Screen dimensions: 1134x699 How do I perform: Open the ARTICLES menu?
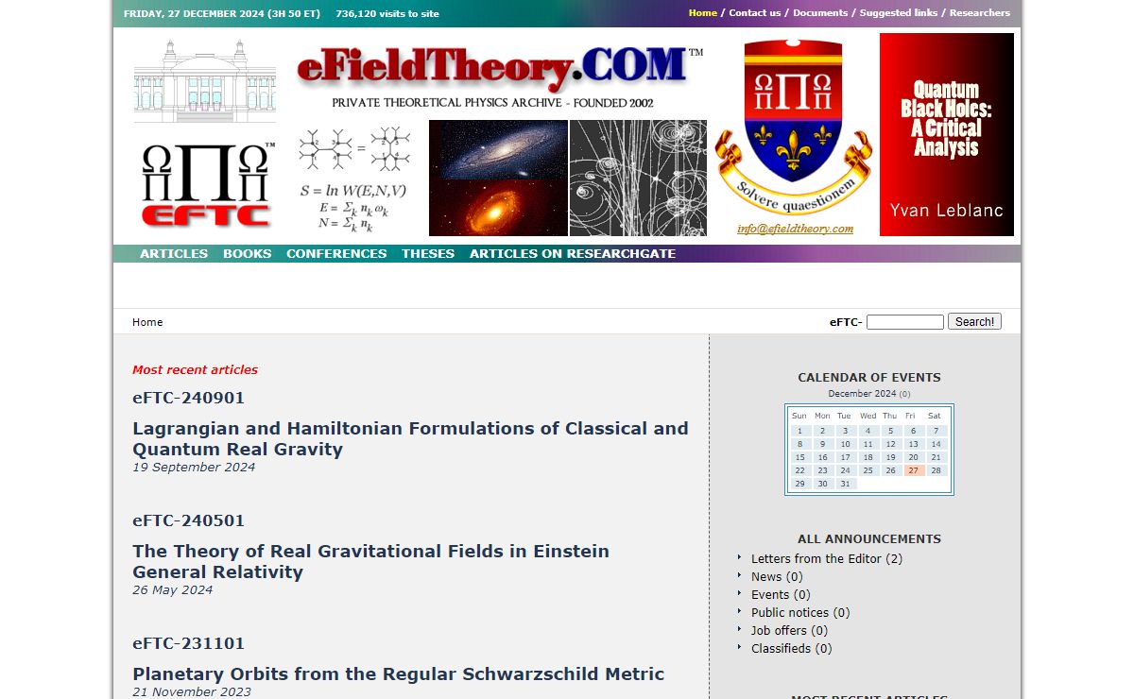(x=174, y=254)
